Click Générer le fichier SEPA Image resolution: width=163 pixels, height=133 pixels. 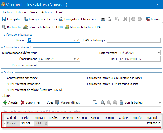[x=83, y=27]
